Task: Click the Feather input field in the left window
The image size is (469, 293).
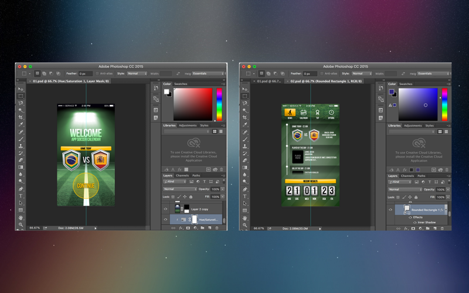Action: tap(85, 74)
